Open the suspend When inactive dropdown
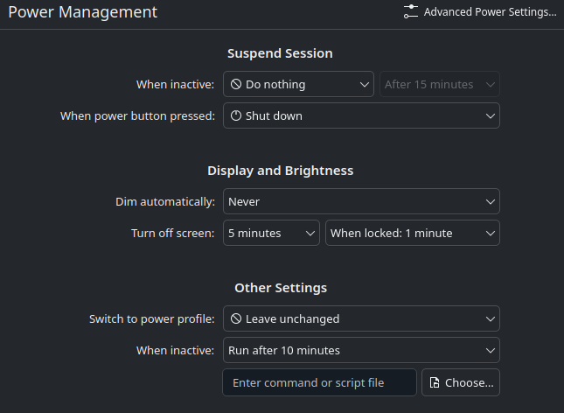The image size is (564, 413). coord(298,85)
